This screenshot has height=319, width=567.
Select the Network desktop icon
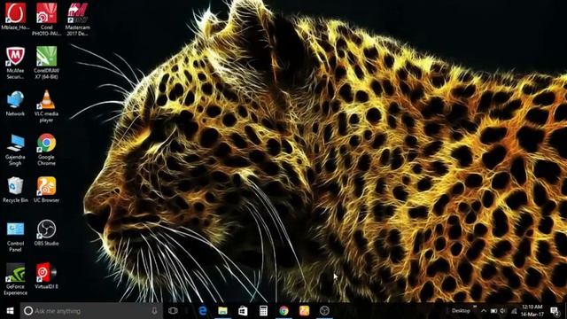click(15, 104)
